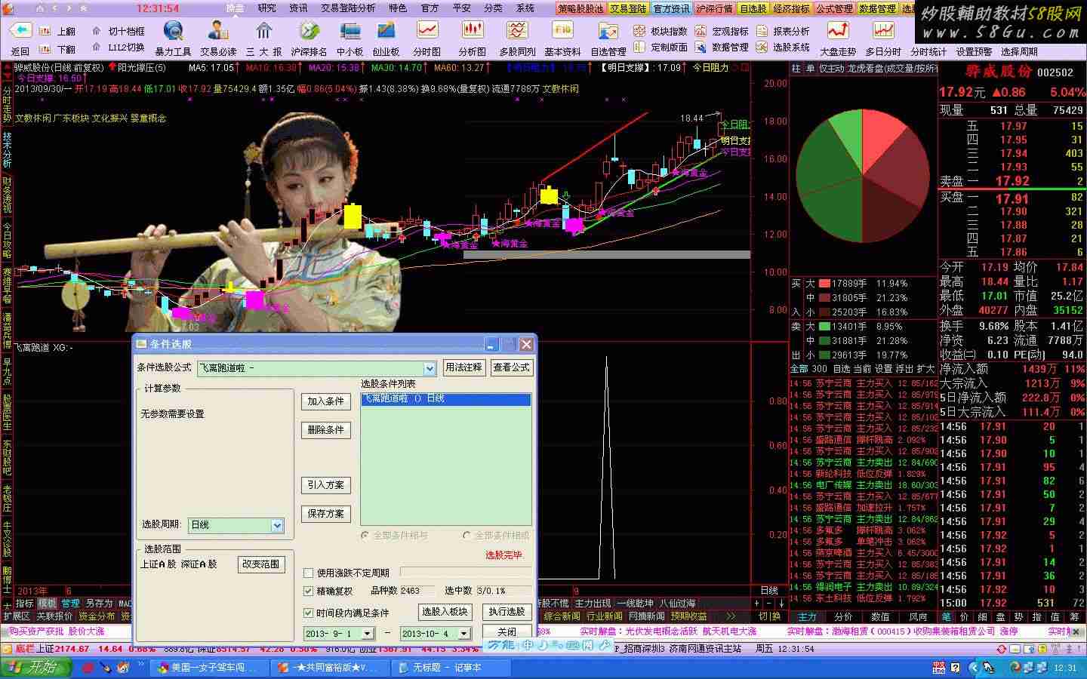This screenshot has height=679, width=1087.
Task: Open the 特色 menu
Action: 398,8
